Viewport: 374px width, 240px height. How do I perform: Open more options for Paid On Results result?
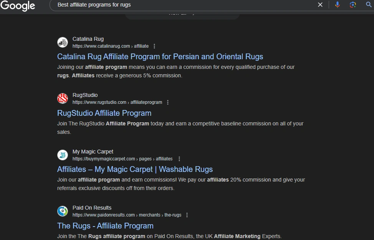click(187, 215)
